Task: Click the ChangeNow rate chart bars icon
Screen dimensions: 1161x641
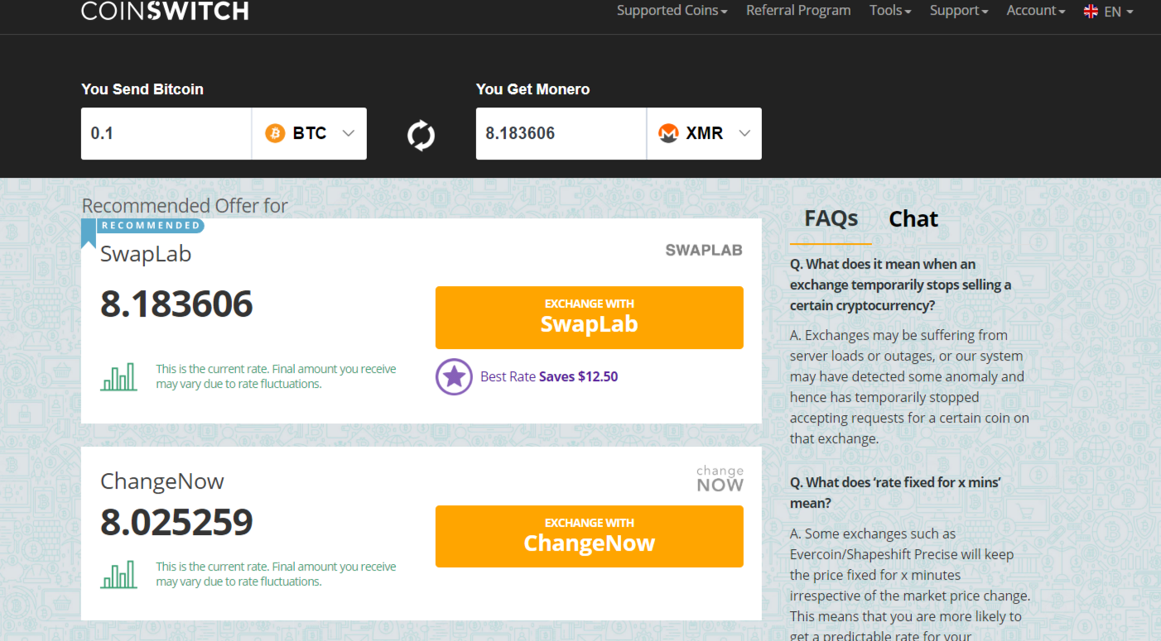Action: [119, 575]
